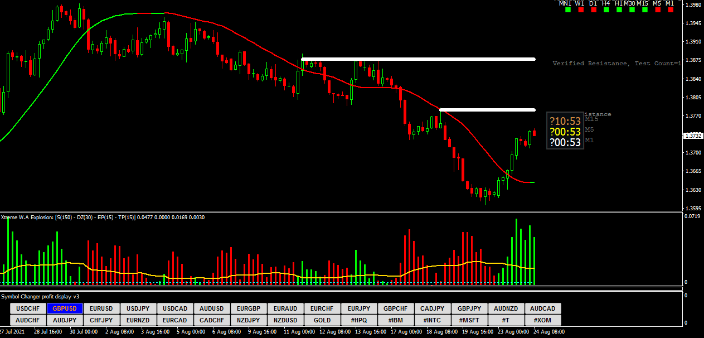This screenshot has width=704, height=338.
Task: Pick the GBPJPY pair button
Action: coord(469,308)
